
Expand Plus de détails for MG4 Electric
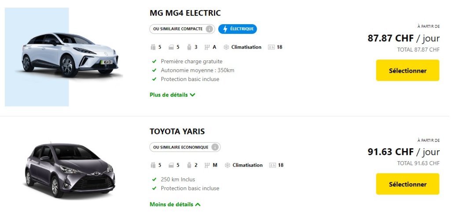[x=172, y=95]
